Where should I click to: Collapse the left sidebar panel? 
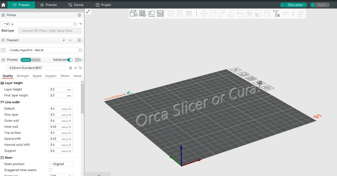(x=88, y=12)
